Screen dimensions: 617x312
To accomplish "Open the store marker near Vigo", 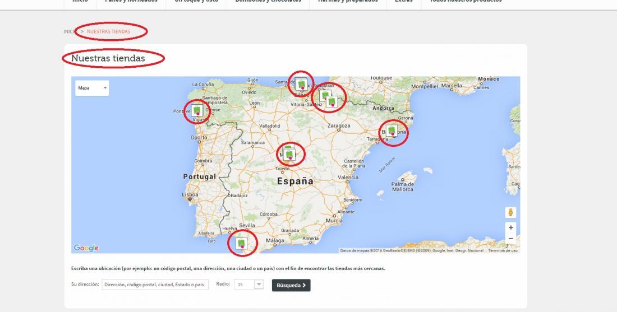I will (x=197, y=110).
